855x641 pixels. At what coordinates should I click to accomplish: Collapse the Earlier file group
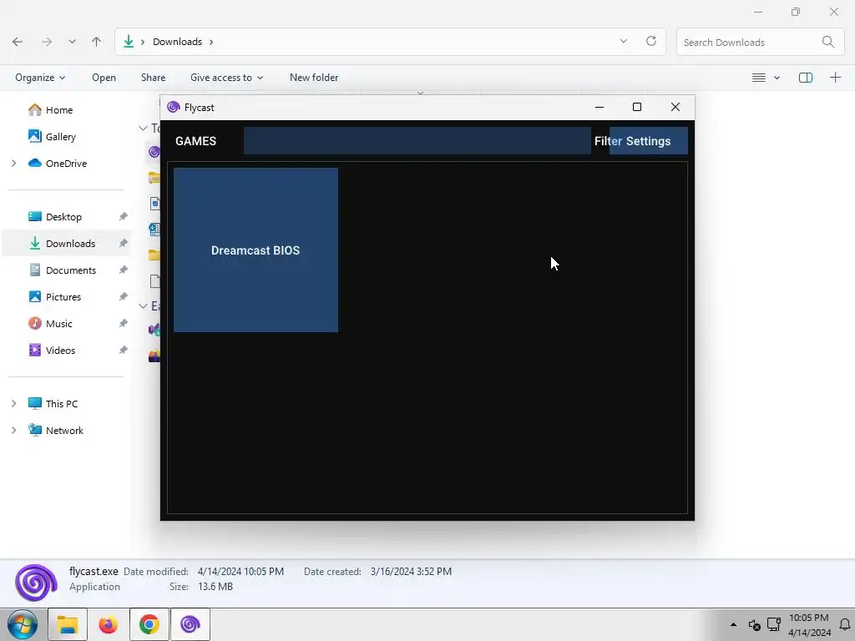pos(143,306)
